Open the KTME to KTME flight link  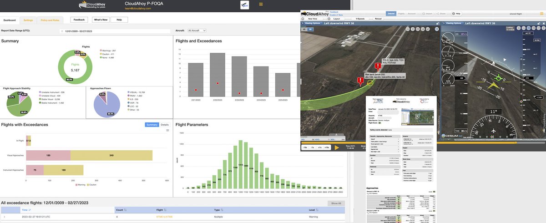(164, 217)
